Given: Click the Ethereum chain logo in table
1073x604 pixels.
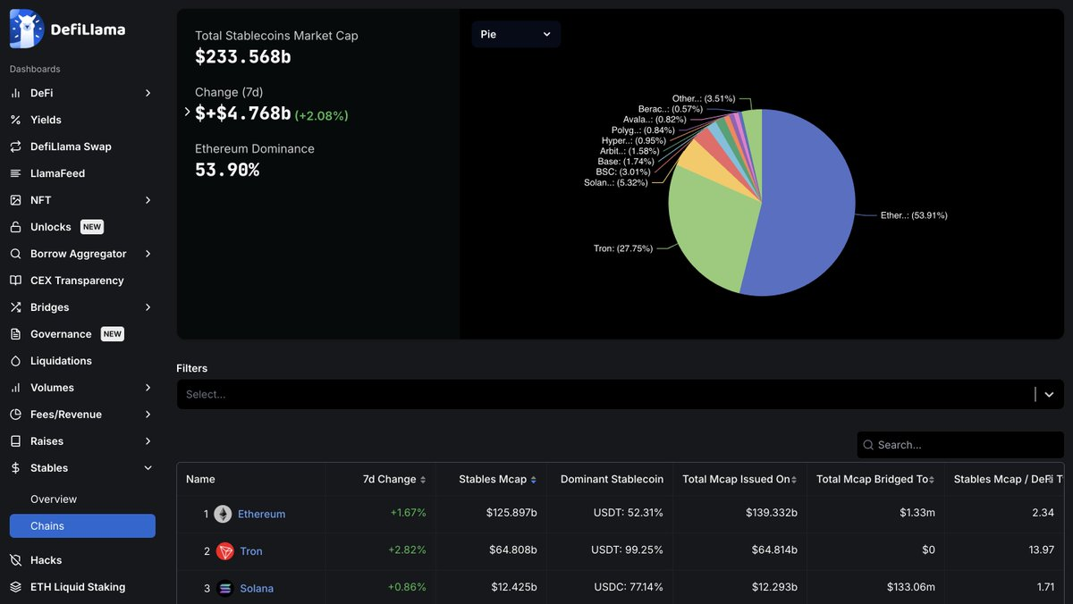Looking at the screenshot, I should click(223, 514).
